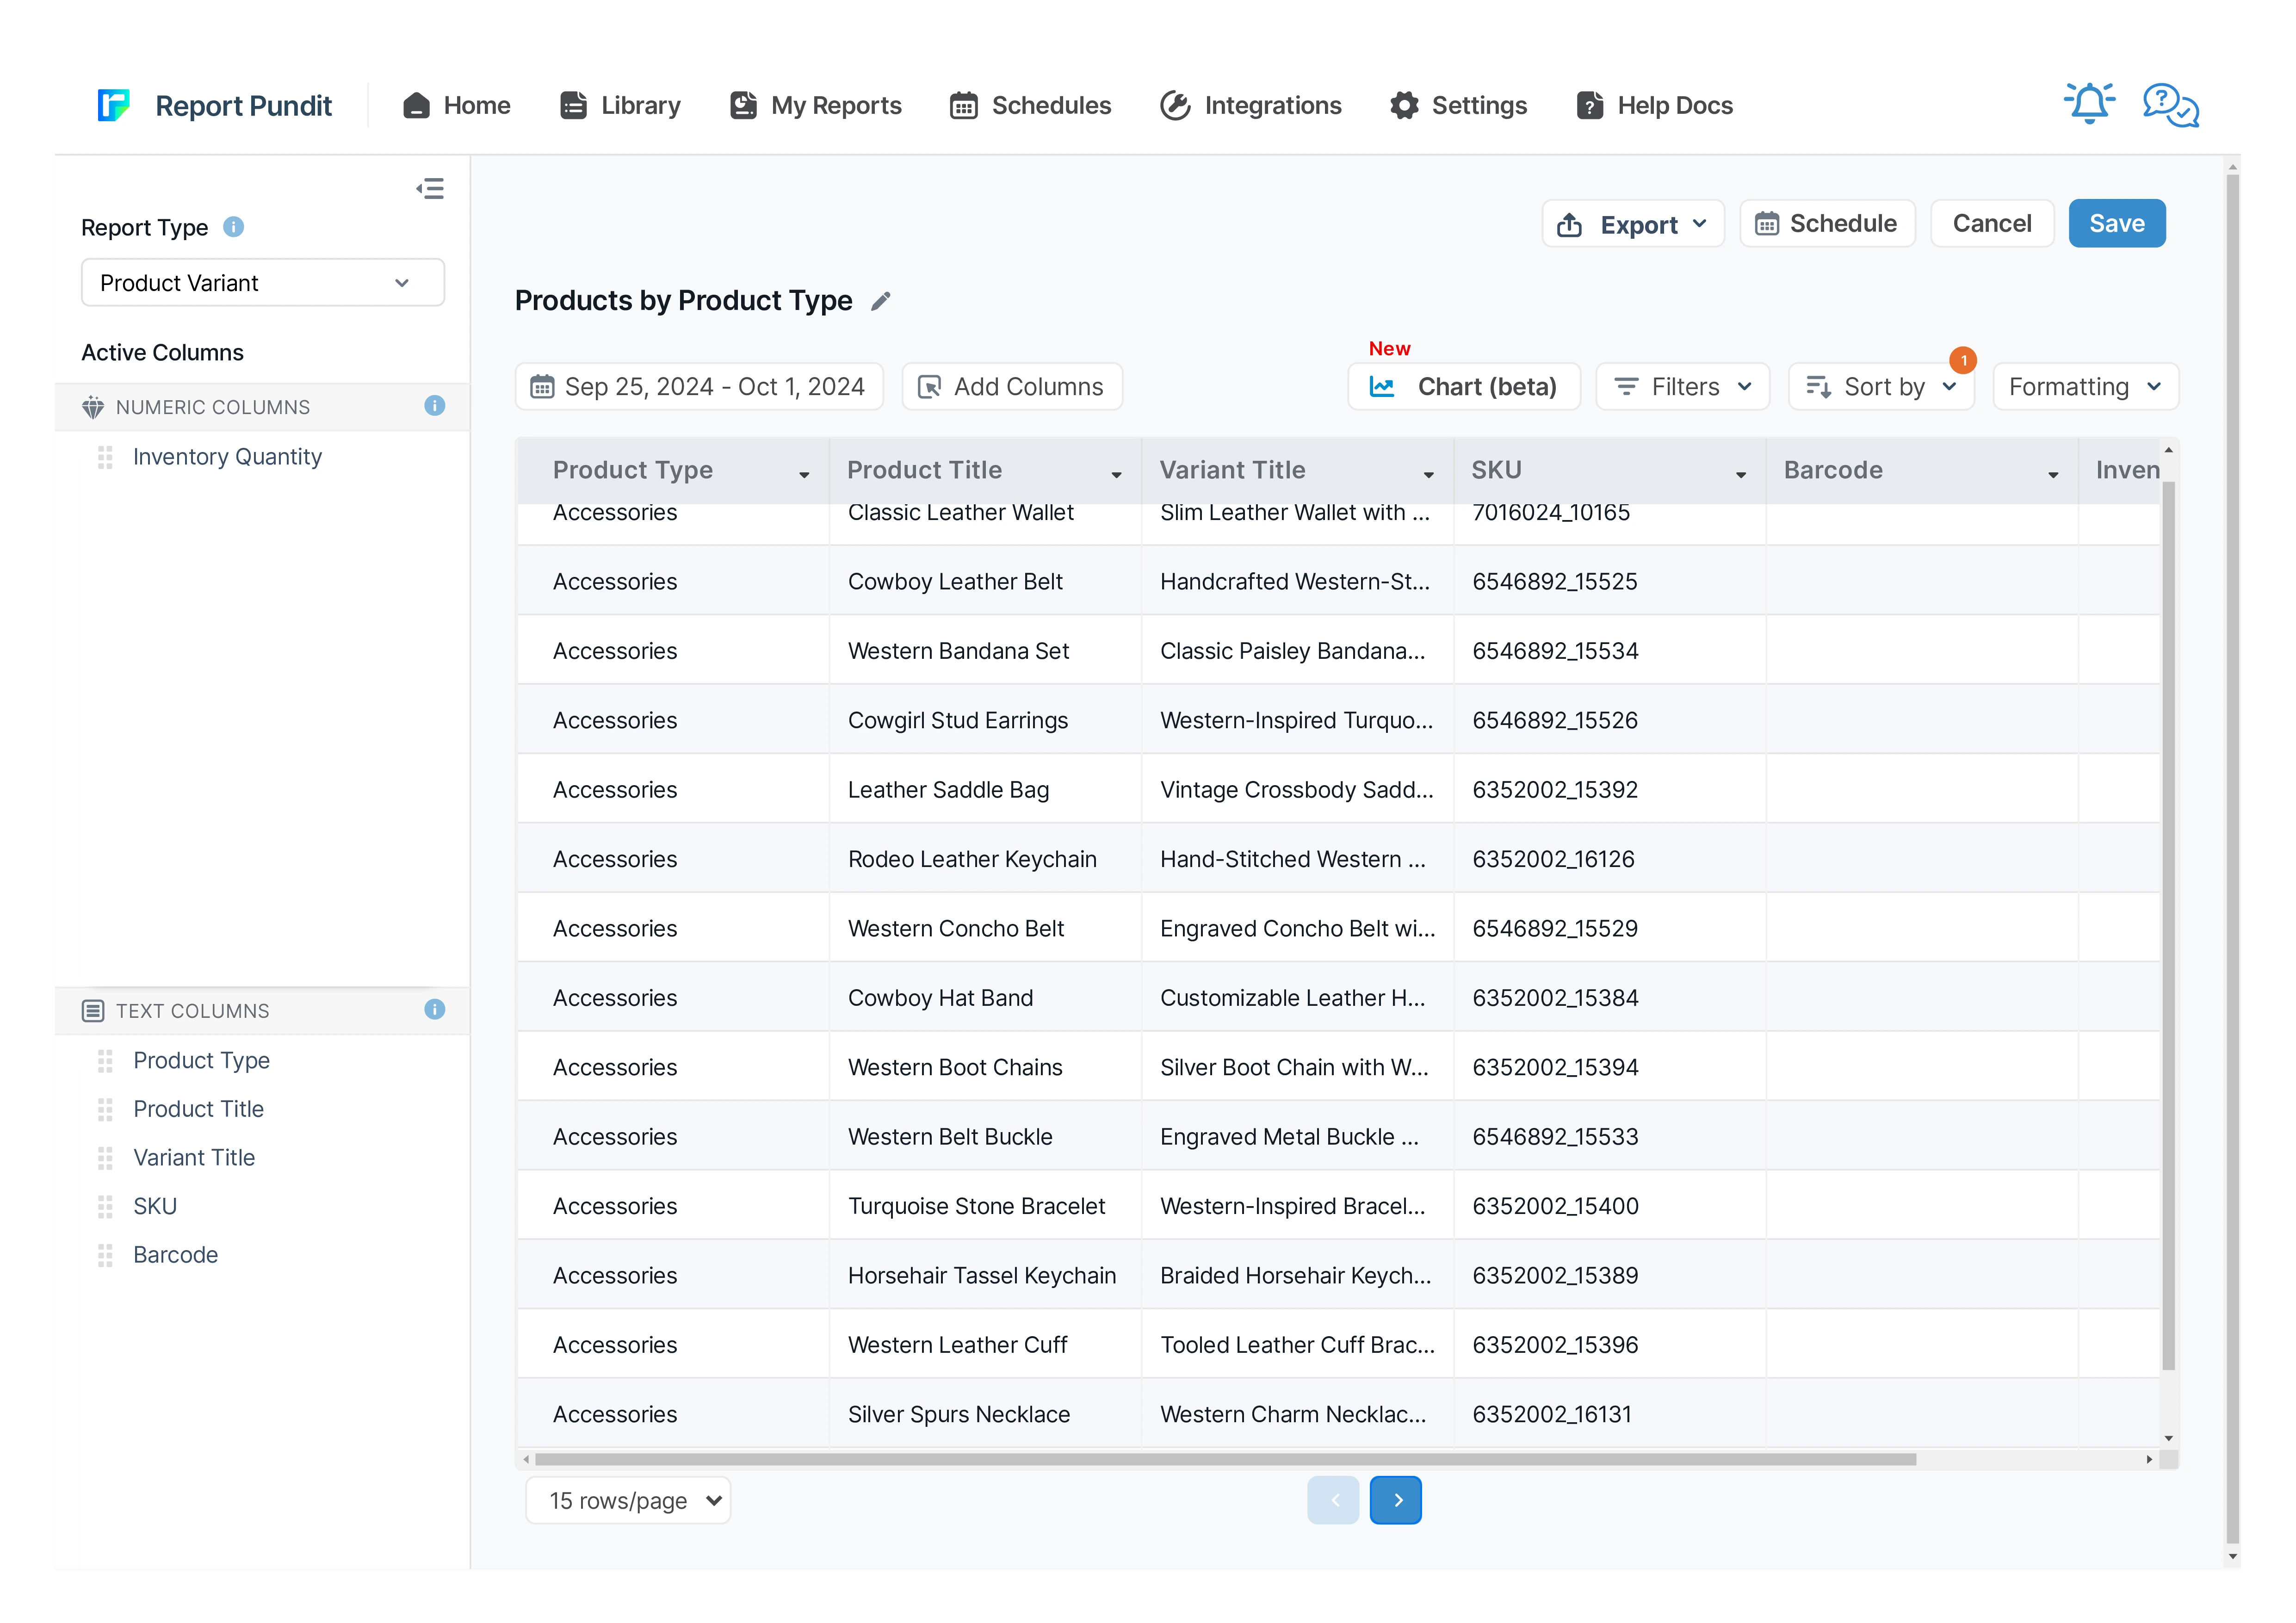Open the Report Type Product Variant dropdown
The height and width of the screenshot is (1623, 2296).
[262, 283]
